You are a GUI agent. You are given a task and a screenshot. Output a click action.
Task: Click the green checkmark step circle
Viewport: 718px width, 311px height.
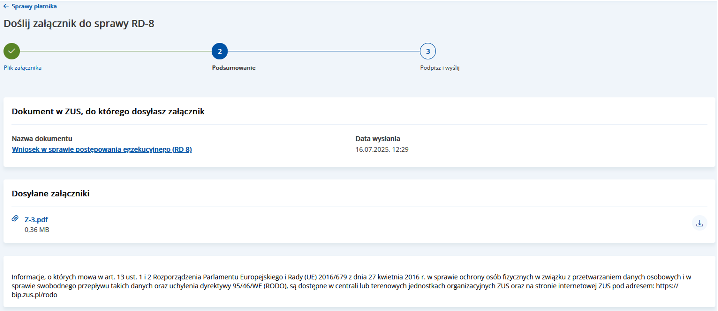(x=12, y=51)
